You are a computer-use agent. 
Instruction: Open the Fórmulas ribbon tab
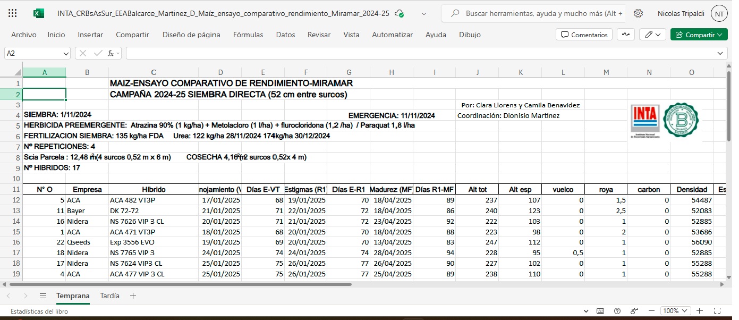tap(248, 35)
